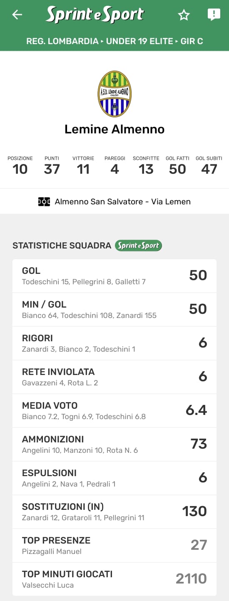
Task: Toggle the favorite star icon
Action: [x=184, y=15]
